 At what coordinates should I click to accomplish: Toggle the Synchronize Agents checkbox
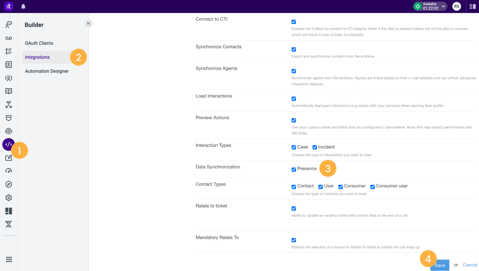[294, 71]
